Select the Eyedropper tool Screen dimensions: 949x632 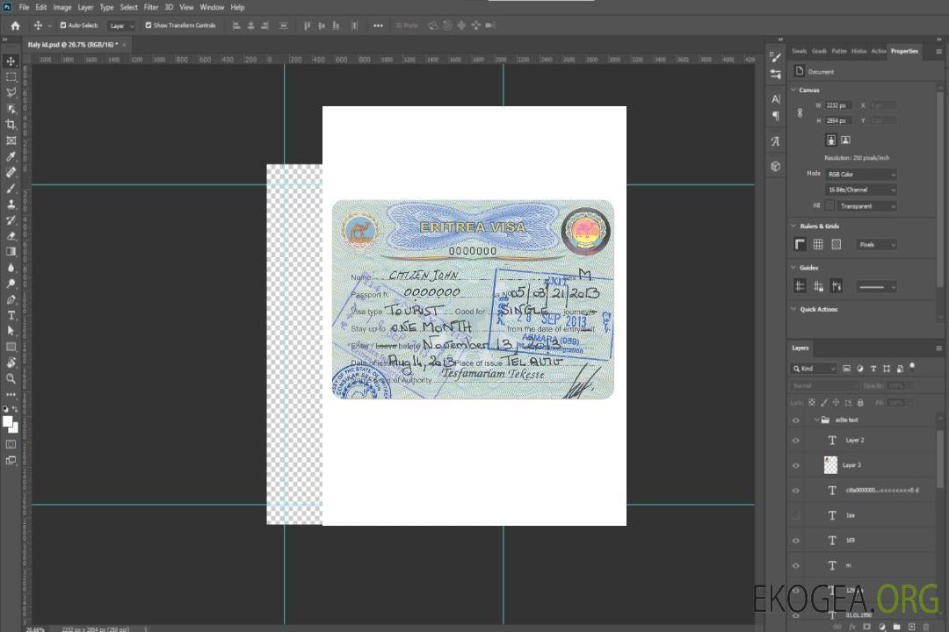tap(11, 156)
